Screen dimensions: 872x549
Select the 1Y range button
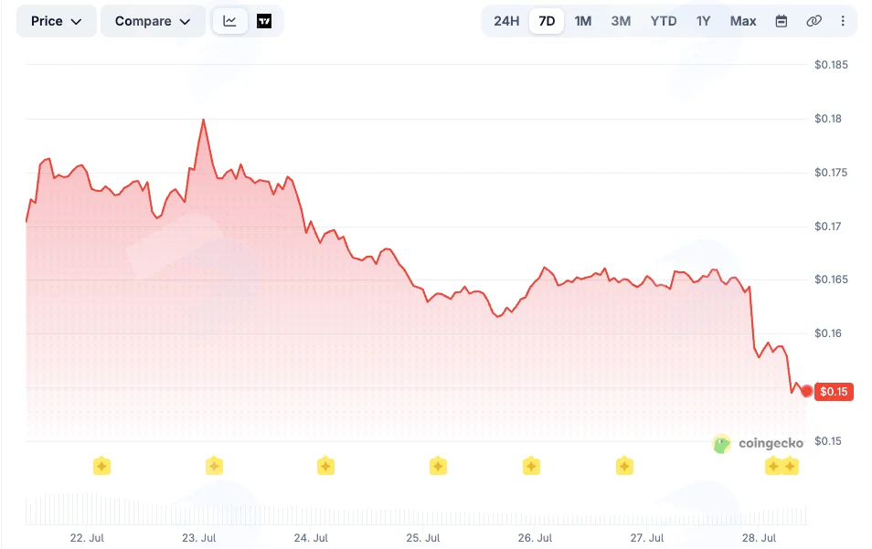click(703, 21)
